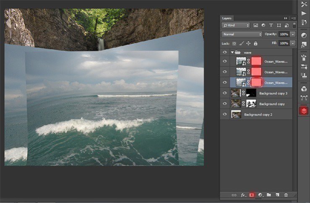
Task: Click the Link layers icon
Action: point(234,195)
